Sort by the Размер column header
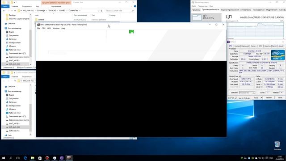 (x=112, y=15)
